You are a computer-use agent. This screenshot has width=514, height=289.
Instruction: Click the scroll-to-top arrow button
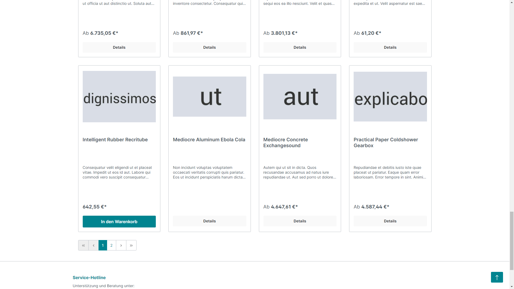click(497, 277)
